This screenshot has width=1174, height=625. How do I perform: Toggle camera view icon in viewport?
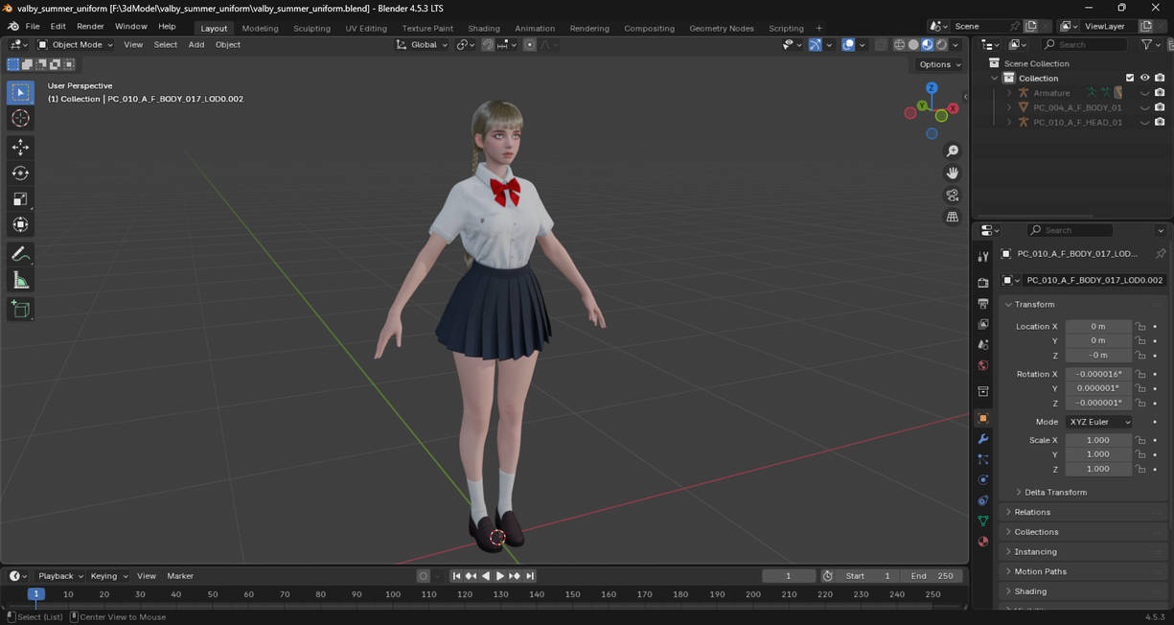pyautogui.click(x=953, y=195)
